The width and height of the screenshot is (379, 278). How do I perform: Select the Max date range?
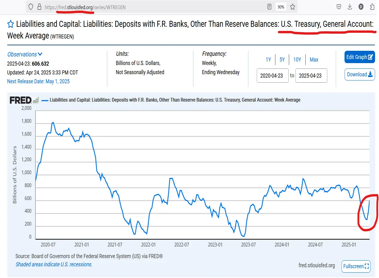(x=314, y=59)
